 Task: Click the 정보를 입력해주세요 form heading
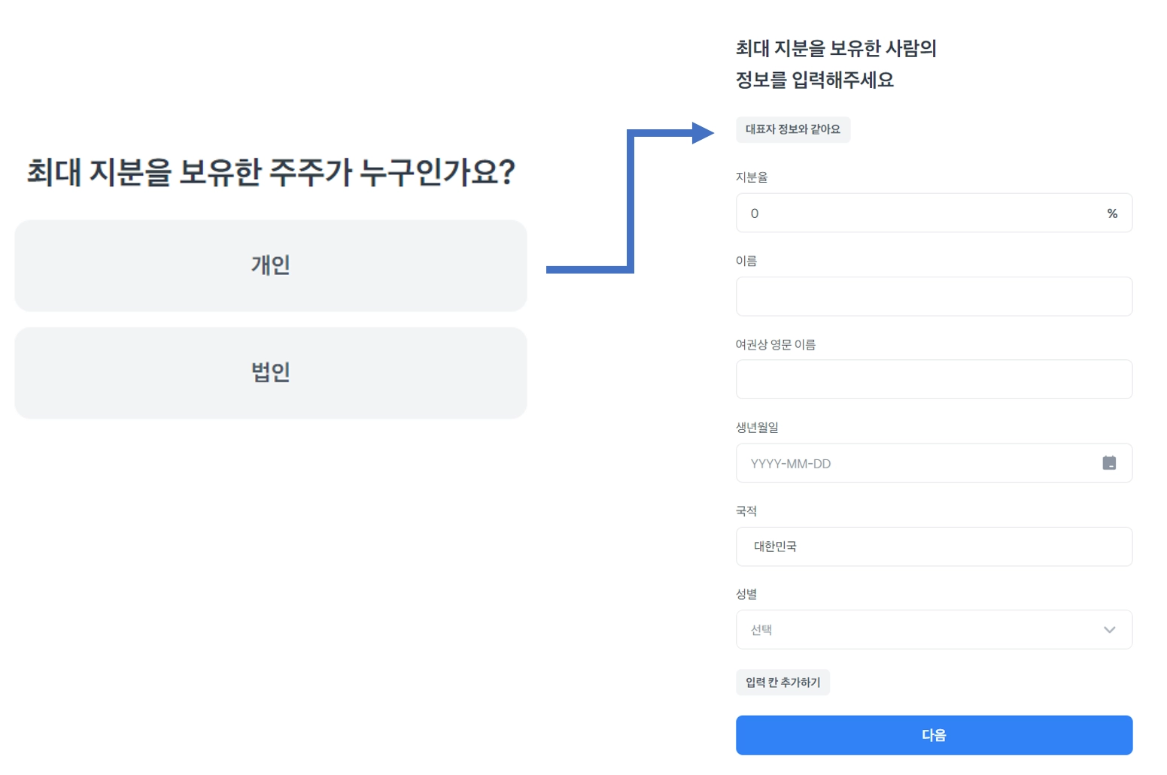pyautogui.click(x=815, y=80)
